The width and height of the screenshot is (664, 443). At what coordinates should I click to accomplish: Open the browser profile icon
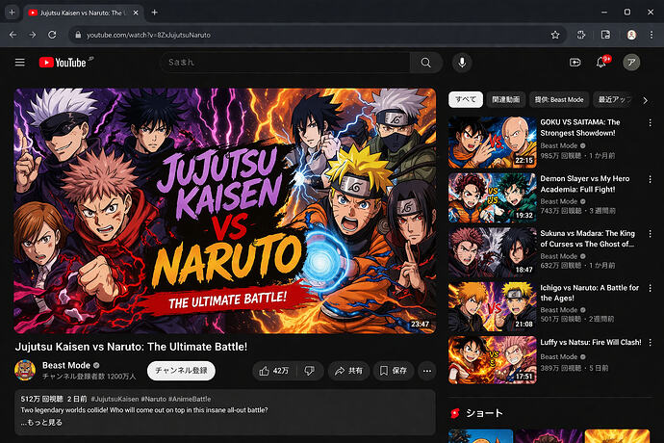click(631, 35)
